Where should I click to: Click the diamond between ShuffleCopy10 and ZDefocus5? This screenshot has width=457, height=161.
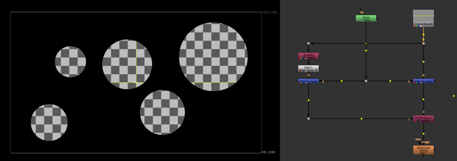tap(424, 134)
